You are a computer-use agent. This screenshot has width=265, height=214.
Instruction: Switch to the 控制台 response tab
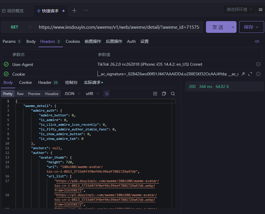tap(71, 82)
